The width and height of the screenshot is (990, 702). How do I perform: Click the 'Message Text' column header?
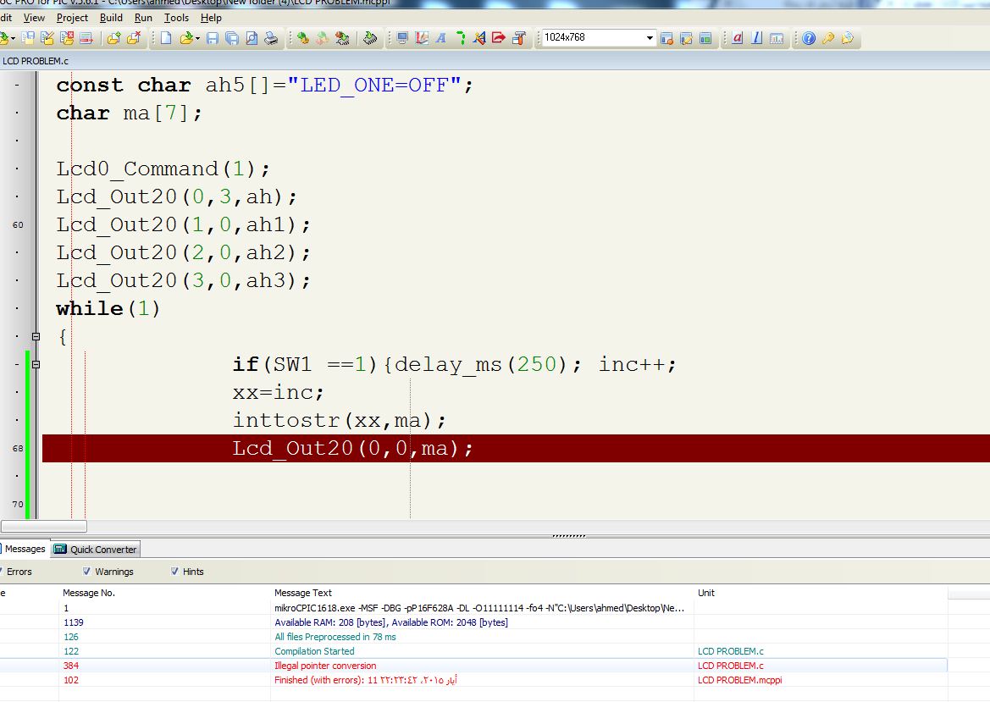click(x=303, y=593)
